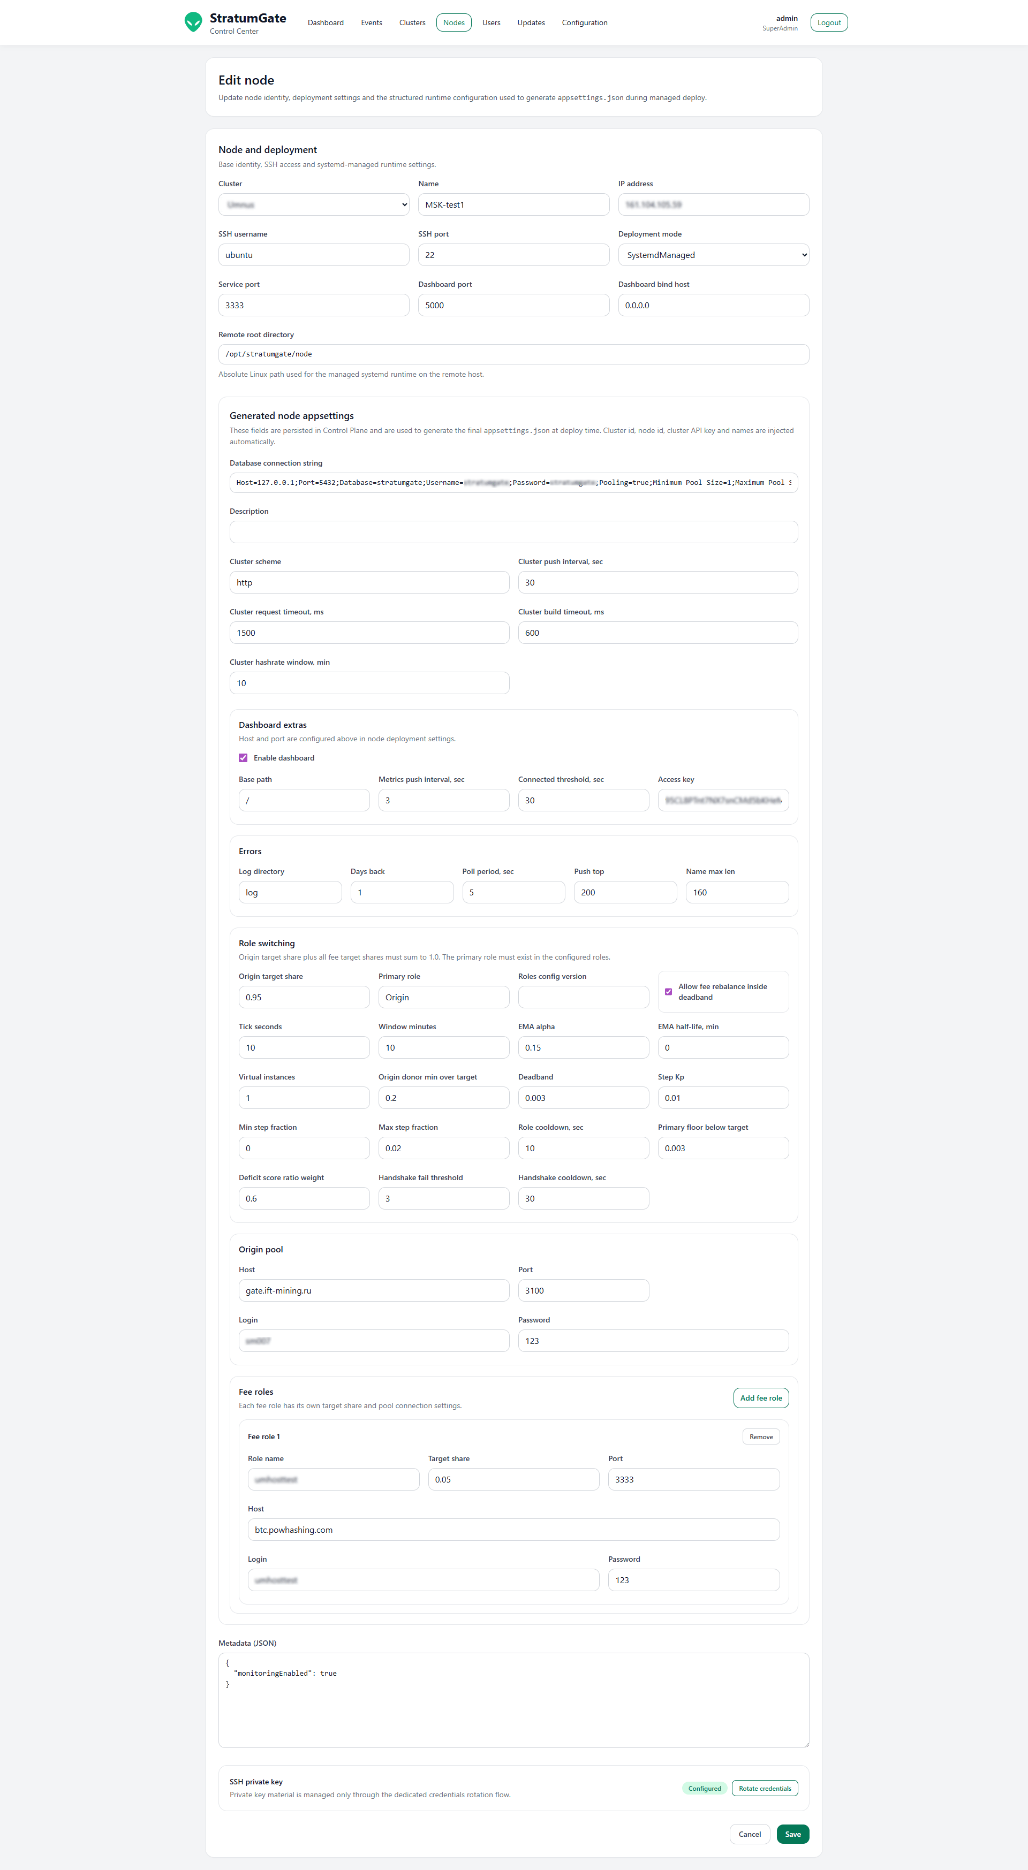Image resolution: width=1028 pixels, height=1870 pixels.
Task: Expand the Deployment mode dropdown
Action: pos(713,255)
